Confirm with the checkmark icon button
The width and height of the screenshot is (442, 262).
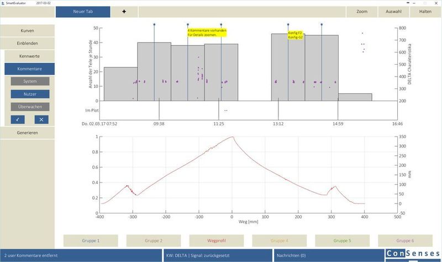click(18, 119)
